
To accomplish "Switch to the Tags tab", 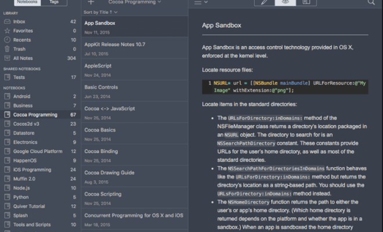I will point(54,2).
